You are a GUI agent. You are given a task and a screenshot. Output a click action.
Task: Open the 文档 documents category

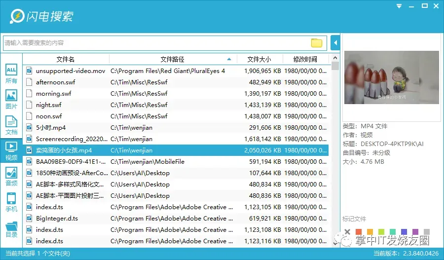click(x=11, y=125)
